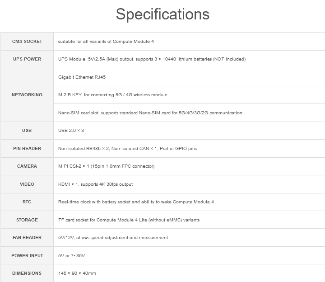Click the UPS POWER label cell
325x282 pixels.
27,59
